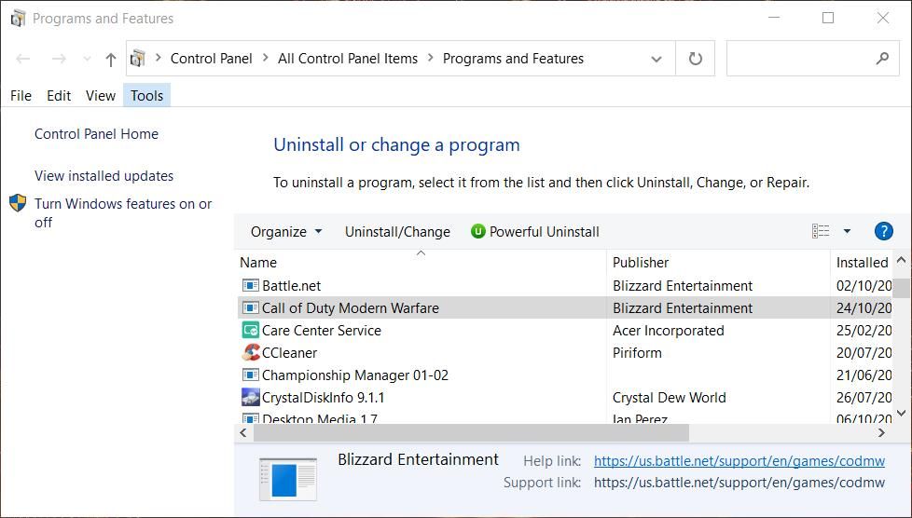Click the Championship Manager icon
Viewport: 912px width, 518px height.
[250, 375]
